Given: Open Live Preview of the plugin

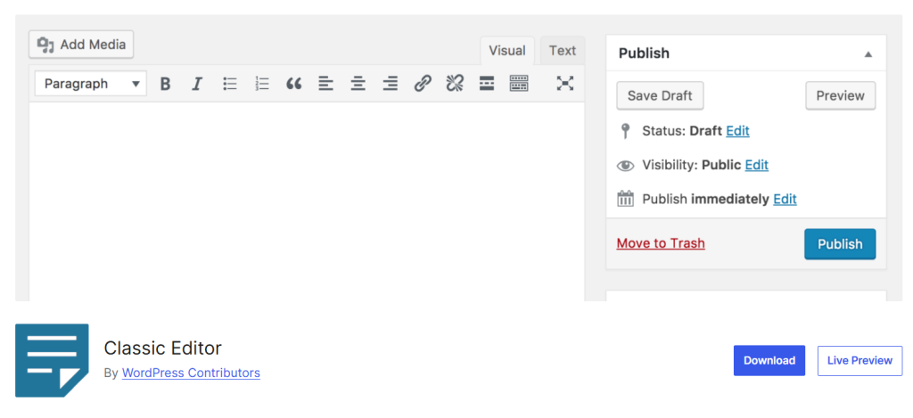Looking at the screenshot, I should click(x=860, y=360).
